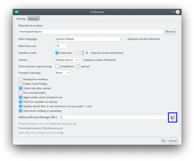Screen dimensions: 194x161
Task: Click Browse for sketchbook location
Action: click(170, 32)
